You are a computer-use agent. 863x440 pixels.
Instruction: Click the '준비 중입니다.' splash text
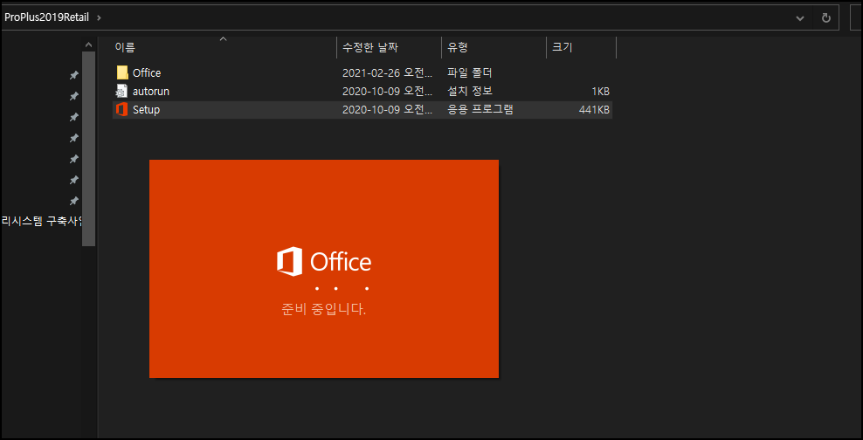pos(323,309)
